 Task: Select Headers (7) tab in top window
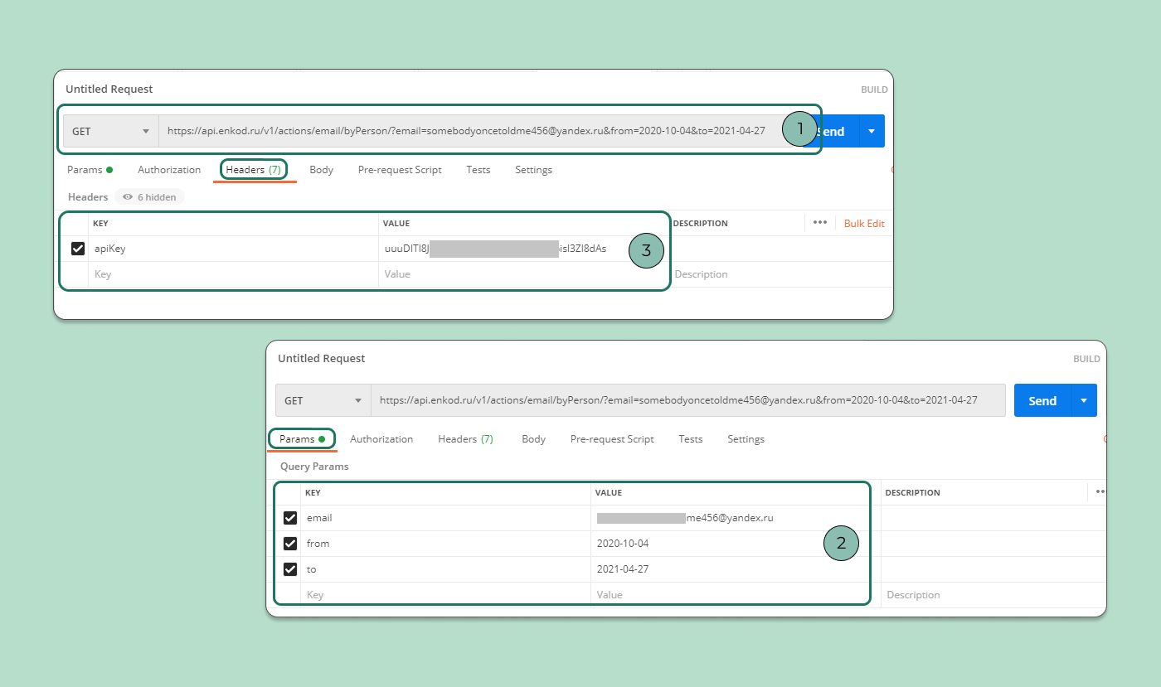(x=254, y=170)
